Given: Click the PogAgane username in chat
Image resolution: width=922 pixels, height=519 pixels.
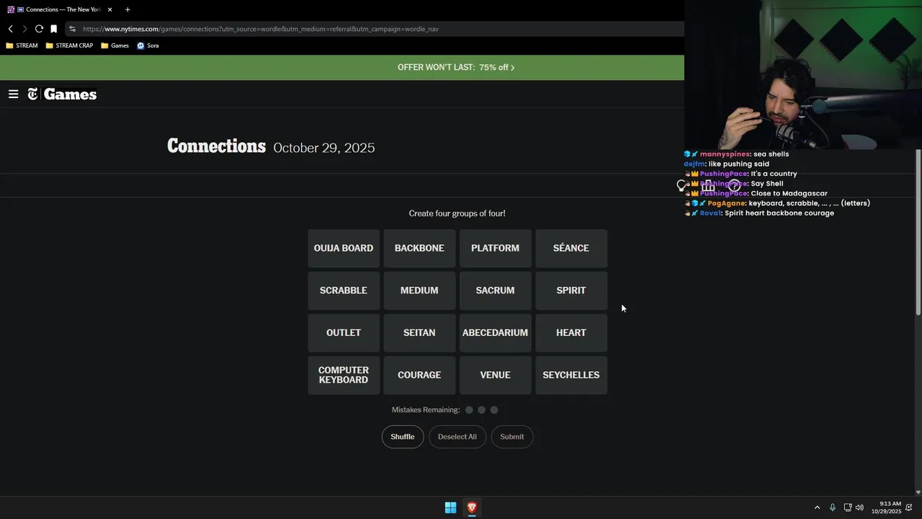Looking at the screenshot, I should coord(727,203).
